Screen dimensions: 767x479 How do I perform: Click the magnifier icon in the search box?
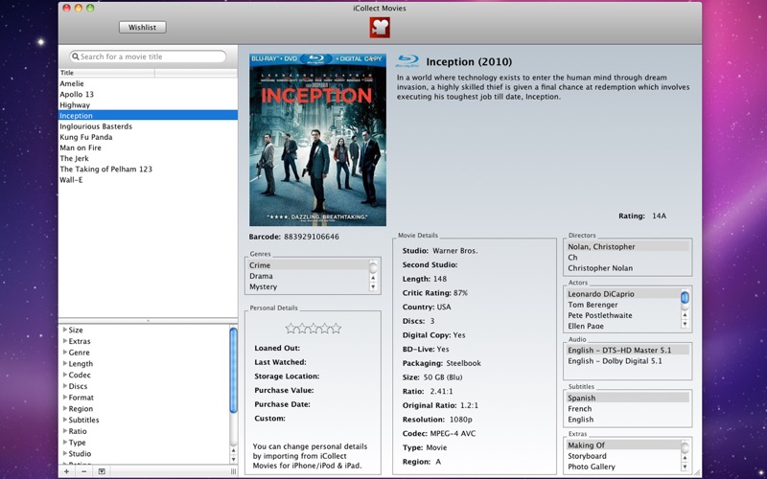[x=76, y=57]
